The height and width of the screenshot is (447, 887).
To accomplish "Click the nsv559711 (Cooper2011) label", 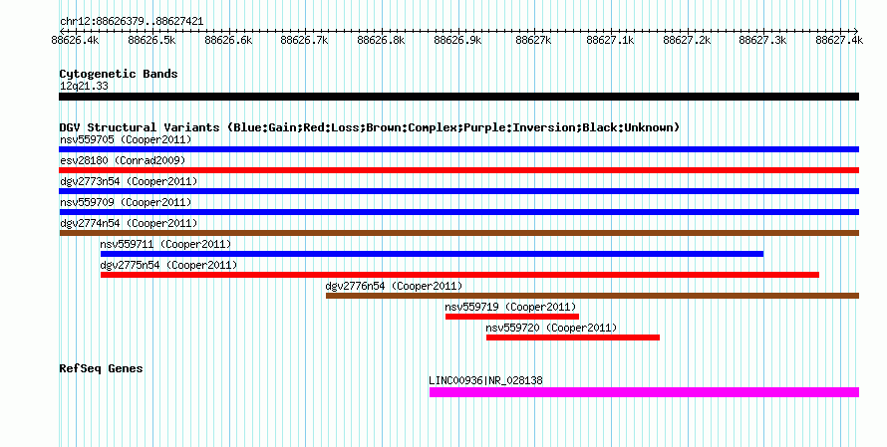I will point(165,244).
